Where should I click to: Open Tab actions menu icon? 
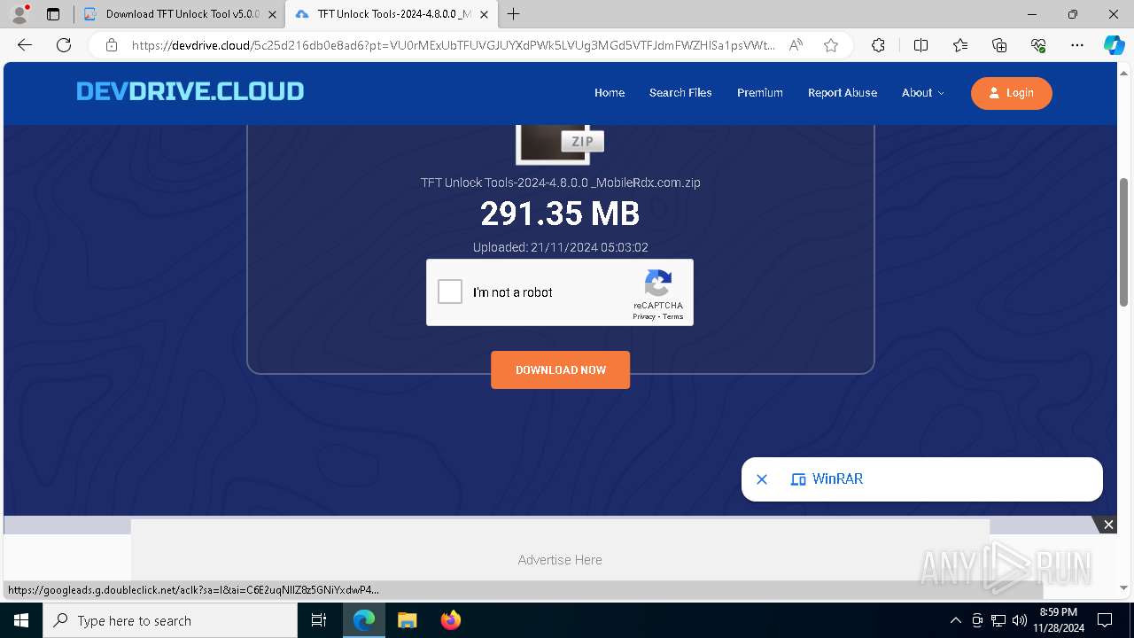tap(53, 14)
